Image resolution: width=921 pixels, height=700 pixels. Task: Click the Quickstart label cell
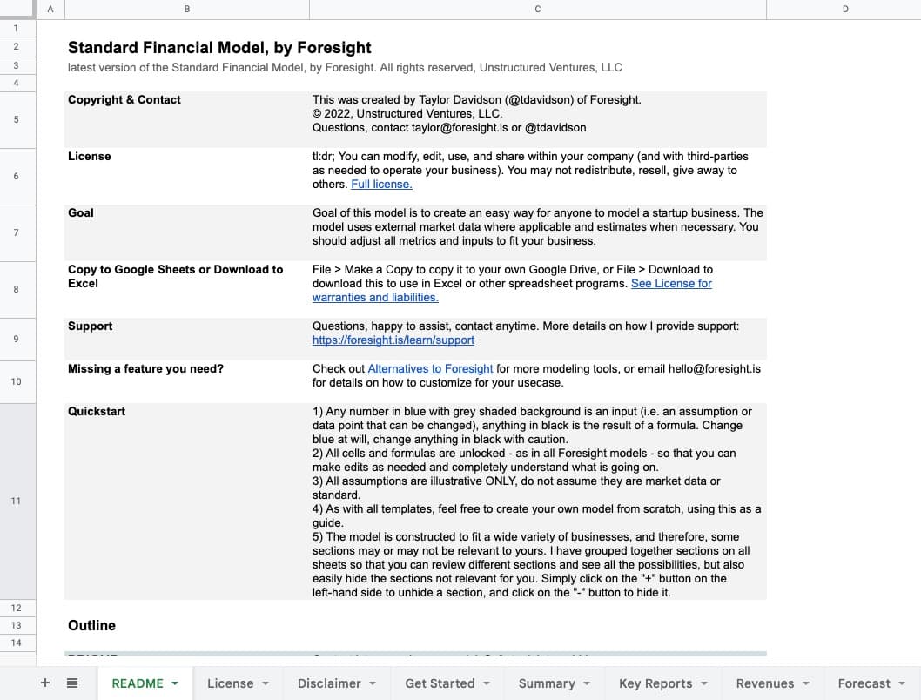pyautogui.click(x=97, y=411)
